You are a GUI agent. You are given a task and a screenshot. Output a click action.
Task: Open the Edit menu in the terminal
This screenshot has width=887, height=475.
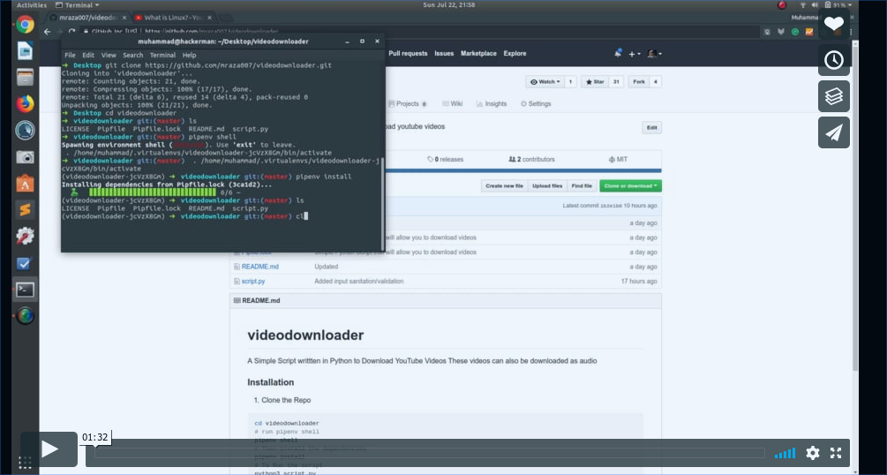(88, 55)
